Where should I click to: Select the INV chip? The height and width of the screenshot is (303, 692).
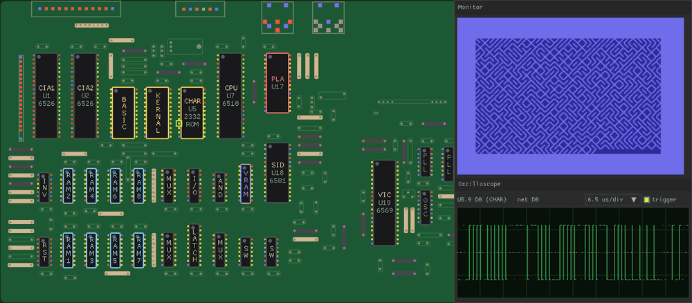coord(44,187)
